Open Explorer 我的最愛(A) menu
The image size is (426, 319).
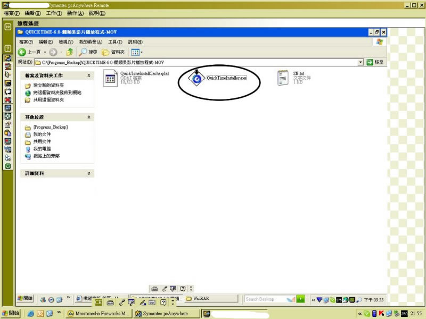point(91,42)
